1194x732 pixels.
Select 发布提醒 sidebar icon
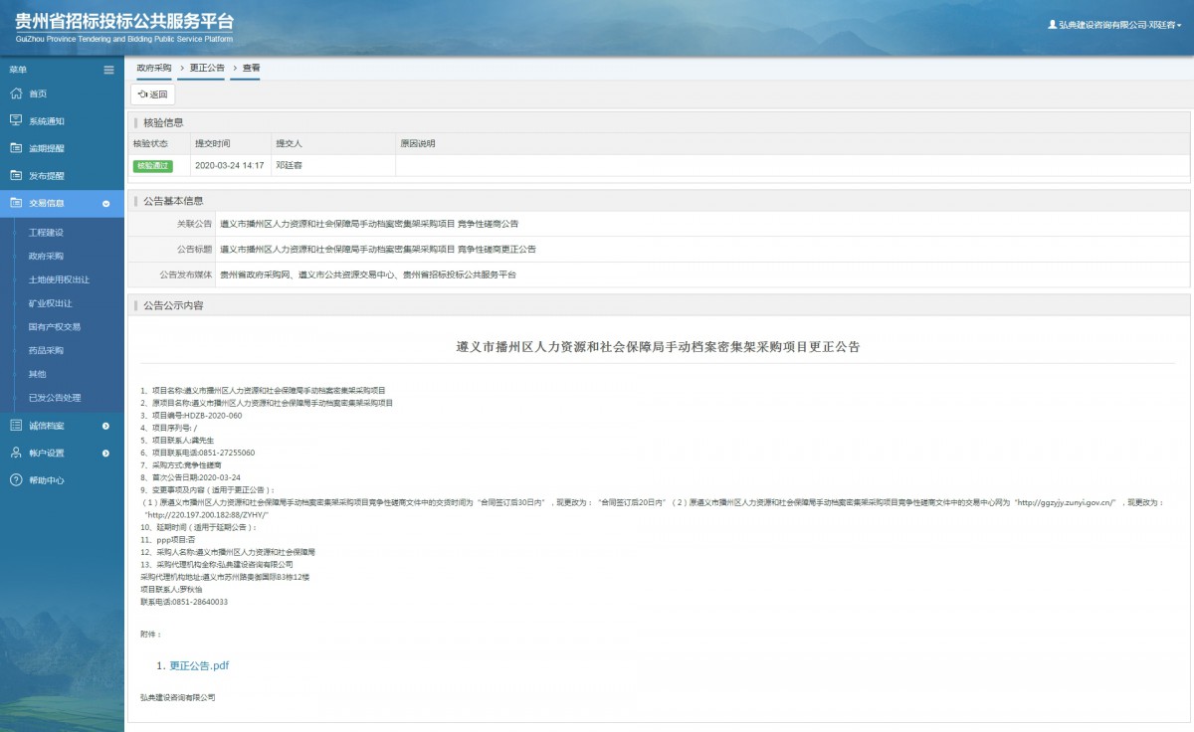16,175
